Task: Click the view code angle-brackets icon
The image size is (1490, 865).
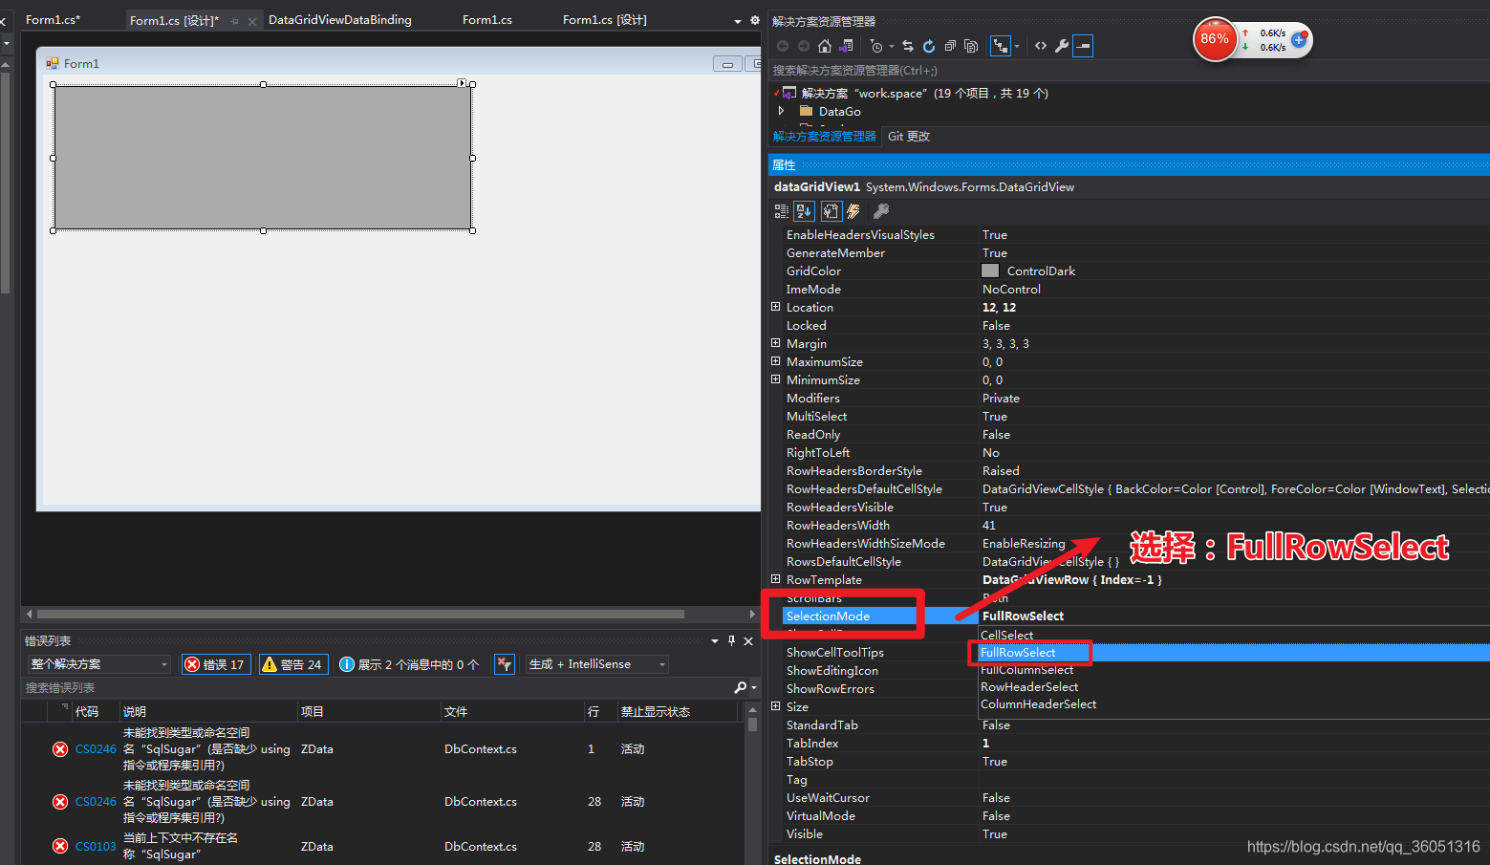Action: click(x=1041, y=46)
